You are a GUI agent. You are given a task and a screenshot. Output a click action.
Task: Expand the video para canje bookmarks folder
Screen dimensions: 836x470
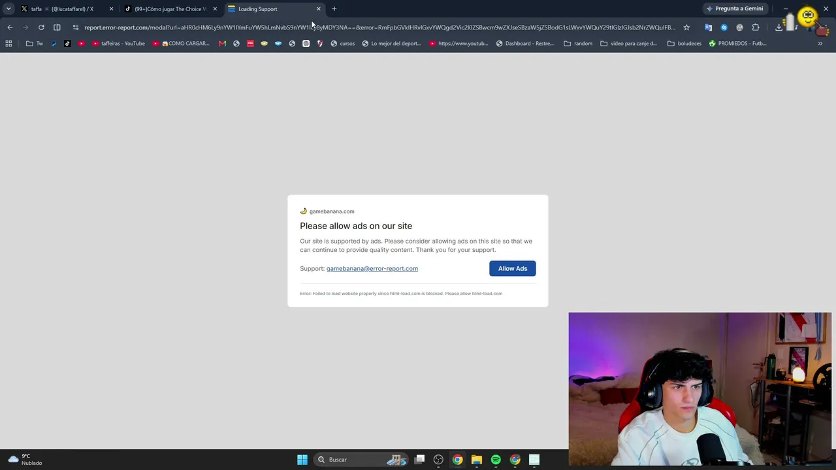[x=628, y=44]
